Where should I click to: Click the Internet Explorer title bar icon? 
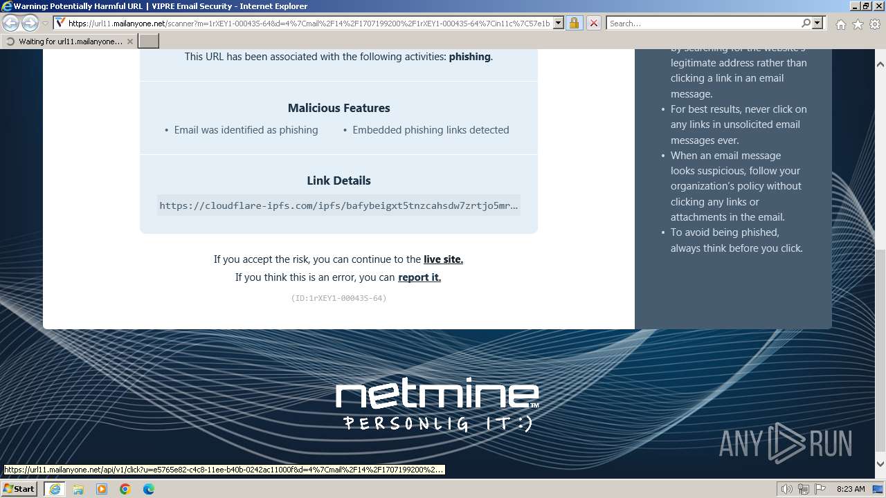(7, 6)
